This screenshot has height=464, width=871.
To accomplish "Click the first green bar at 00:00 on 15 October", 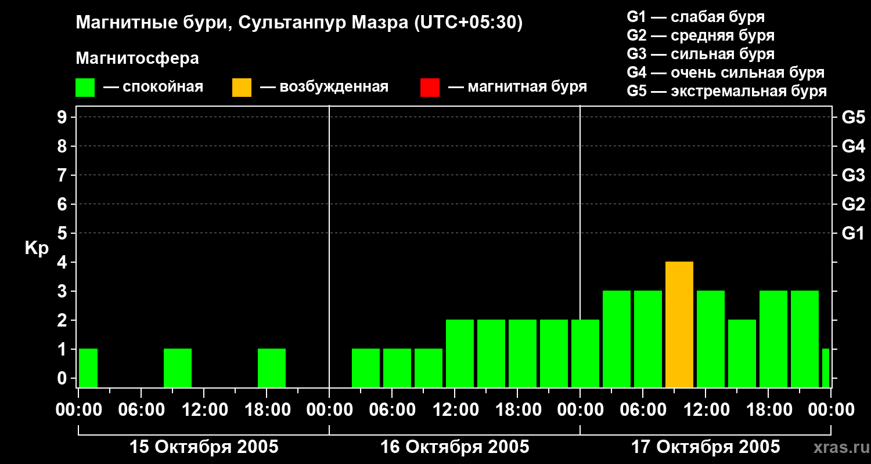I will click(x=88, y=368).
